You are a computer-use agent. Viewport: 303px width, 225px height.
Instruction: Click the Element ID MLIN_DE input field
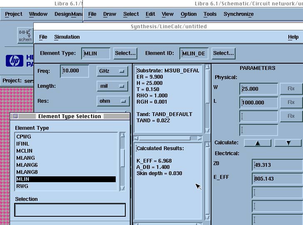click(x=194, y=54)
